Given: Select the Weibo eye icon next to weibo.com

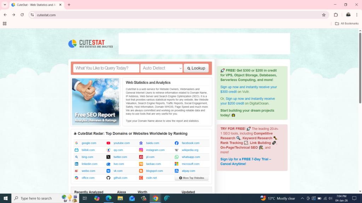Looking at the screenshot, I should click(76, 171).
